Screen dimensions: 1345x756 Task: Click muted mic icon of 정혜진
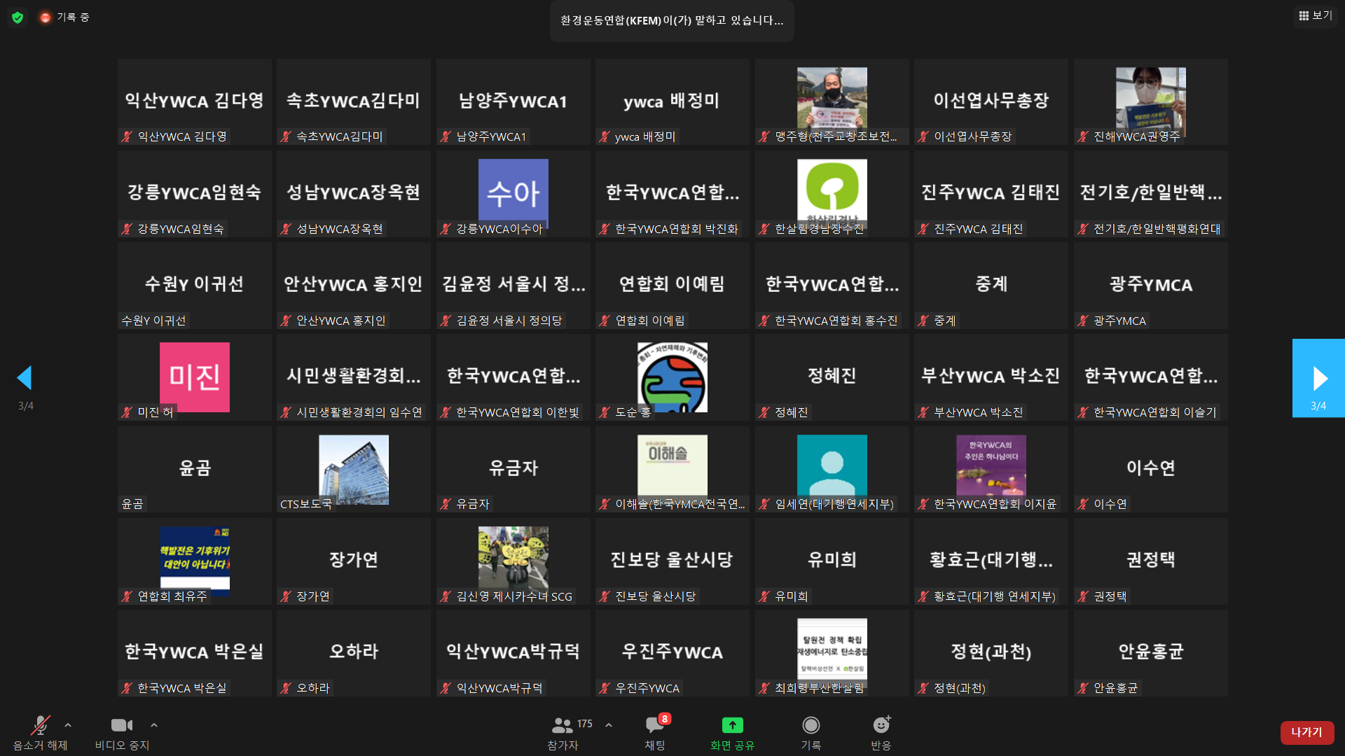click(x=764, y=412)
